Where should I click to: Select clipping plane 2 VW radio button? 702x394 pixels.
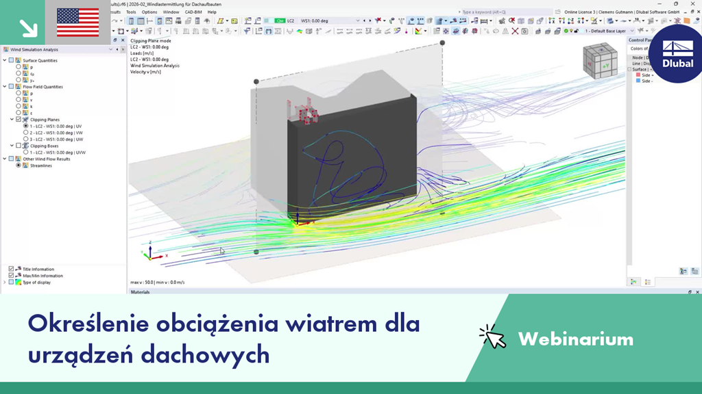coord(25,133)
